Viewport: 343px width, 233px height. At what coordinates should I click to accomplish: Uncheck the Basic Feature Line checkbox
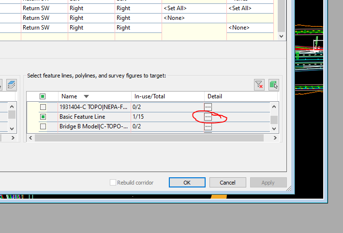pyautogui.click(x=43, y=117)
